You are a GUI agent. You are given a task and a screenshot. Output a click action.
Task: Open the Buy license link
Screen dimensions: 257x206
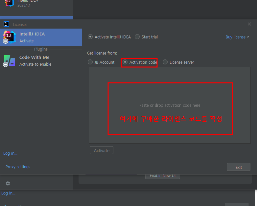tap(237, 37)
